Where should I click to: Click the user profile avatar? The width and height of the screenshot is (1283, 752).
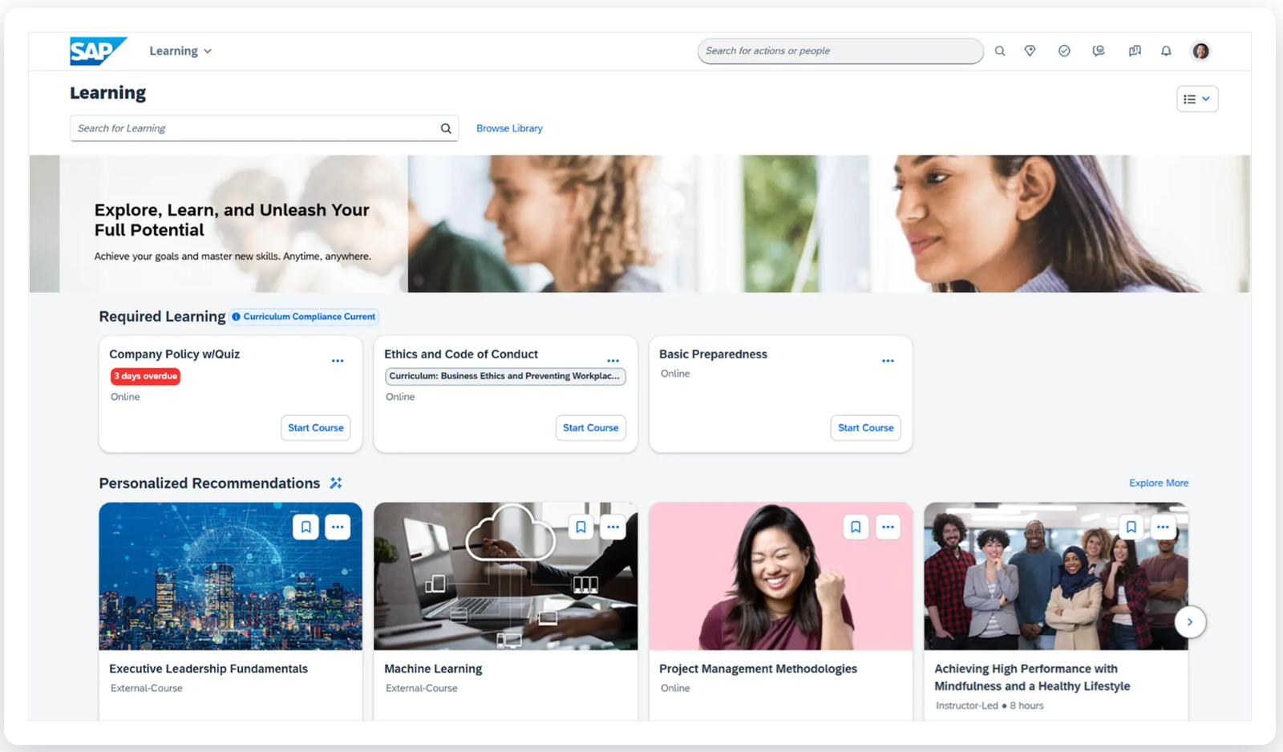[1200, 51]
